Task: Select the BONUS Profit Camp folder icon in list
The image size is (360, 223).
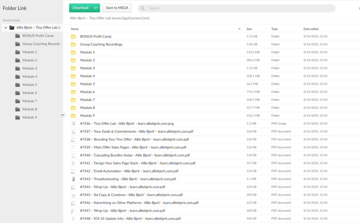Action: (x=73, y=37)
